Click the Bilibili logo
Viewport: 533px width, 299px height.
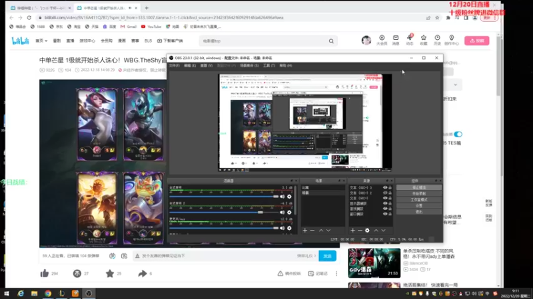point(21,41)
